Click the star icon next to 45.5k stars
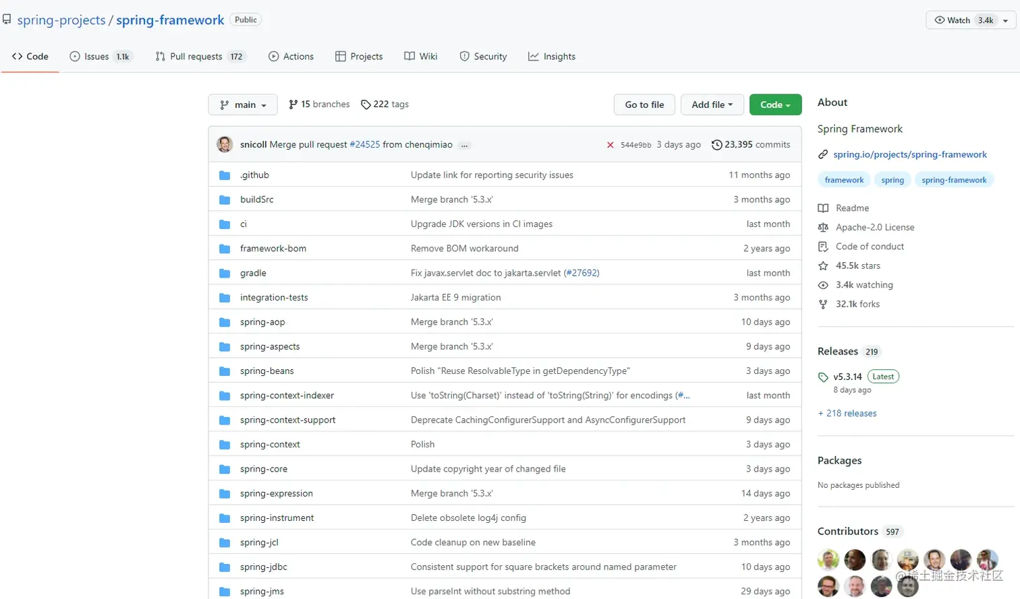Viewport: 1020px width, 599px height. 823,266
